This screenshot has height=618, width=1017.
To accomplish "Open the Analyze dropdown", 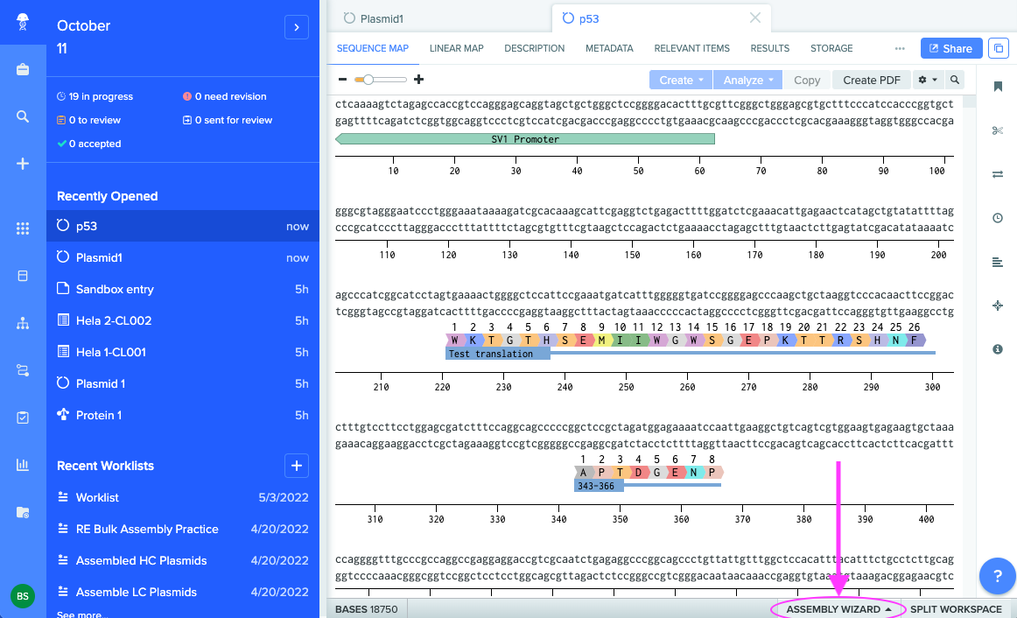I will 747,80.
